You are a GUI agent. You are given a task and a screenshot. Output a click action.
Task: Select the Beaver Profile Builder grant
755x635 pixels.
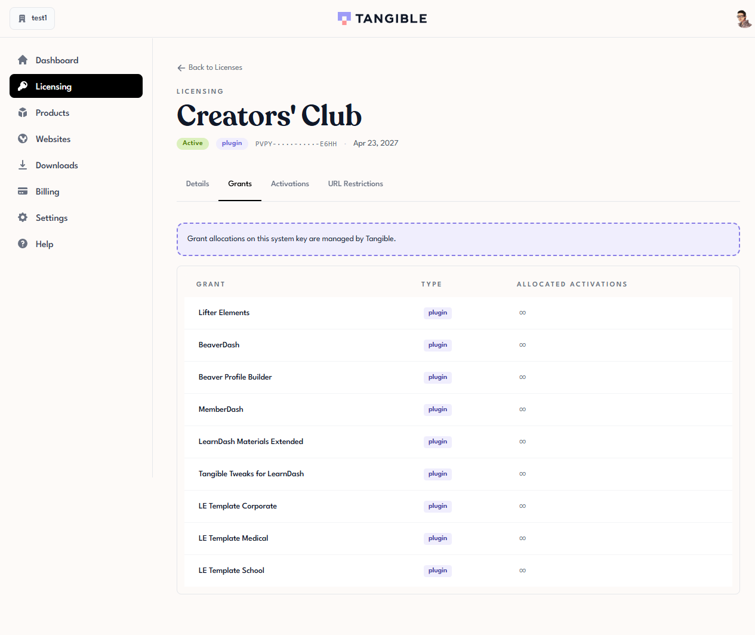click(x=458, y=377)
